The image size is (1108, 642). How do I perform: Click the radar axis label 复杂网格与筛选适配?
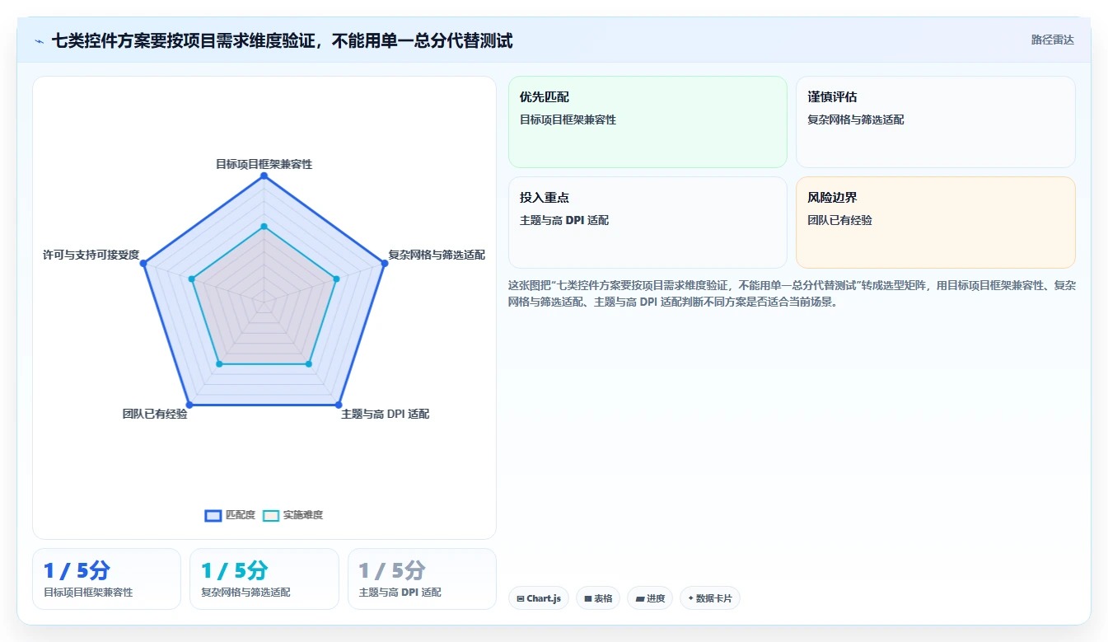(437, 255)
